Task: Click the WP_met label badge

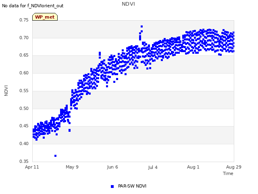Action: click(45, 17)
